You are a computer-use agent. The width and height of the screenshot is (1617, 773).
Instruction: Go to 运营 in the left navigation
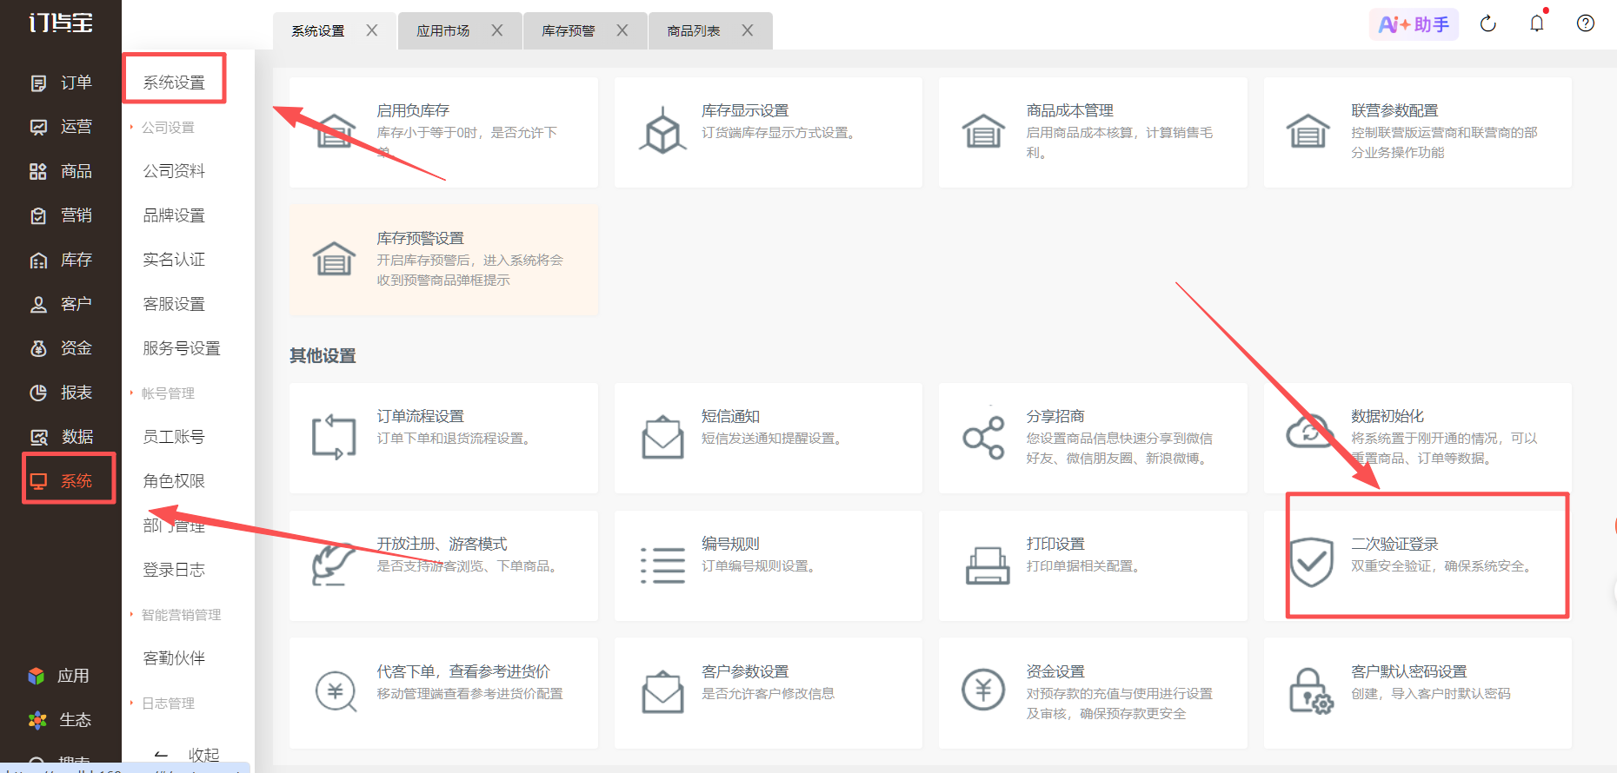pyautogui.click(x=61, y=127)
